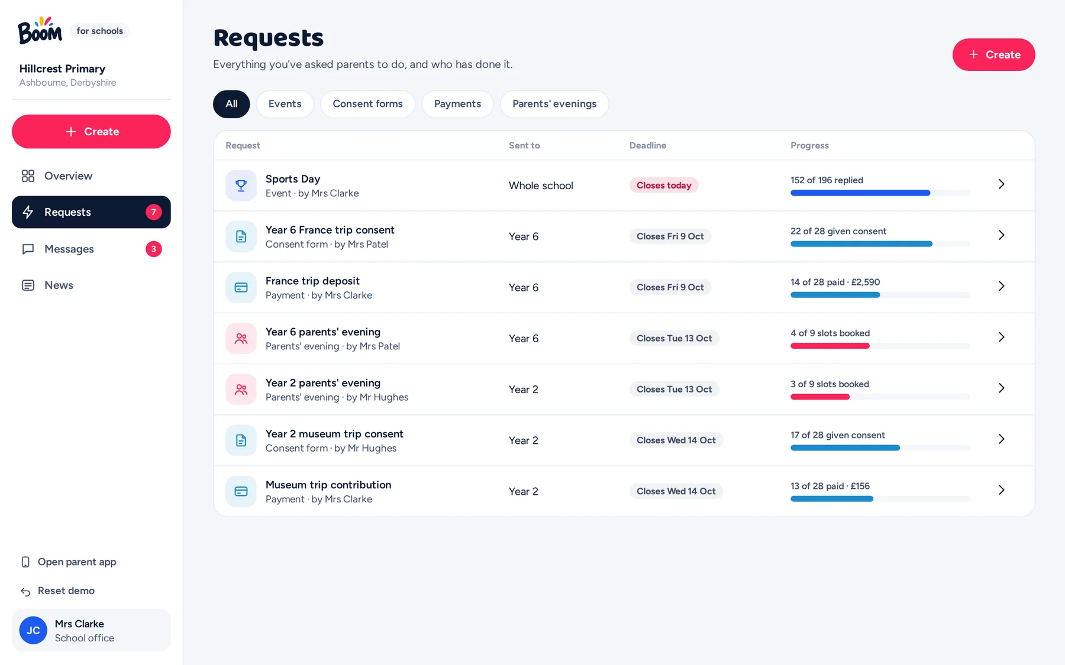Viewport: 1065px width, 665px height.
Task: Click the Hillcrest Primary school name
Action: (x=62, y=69)
